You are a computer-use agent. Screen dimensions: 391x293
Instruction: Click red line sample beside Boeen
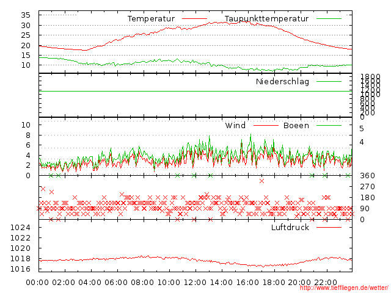click(x=329, y=126)
